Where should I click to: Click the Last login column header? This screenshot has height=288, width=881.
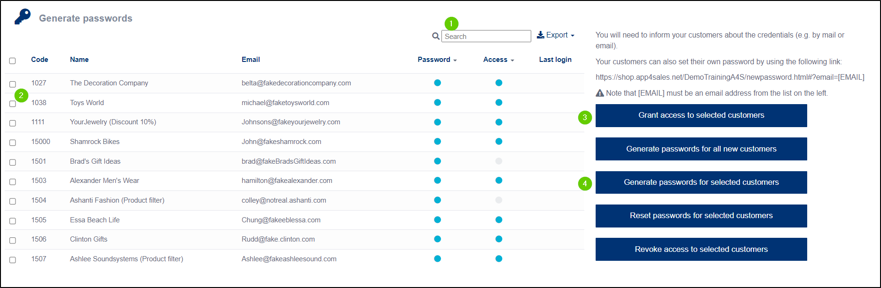[555, 59]
